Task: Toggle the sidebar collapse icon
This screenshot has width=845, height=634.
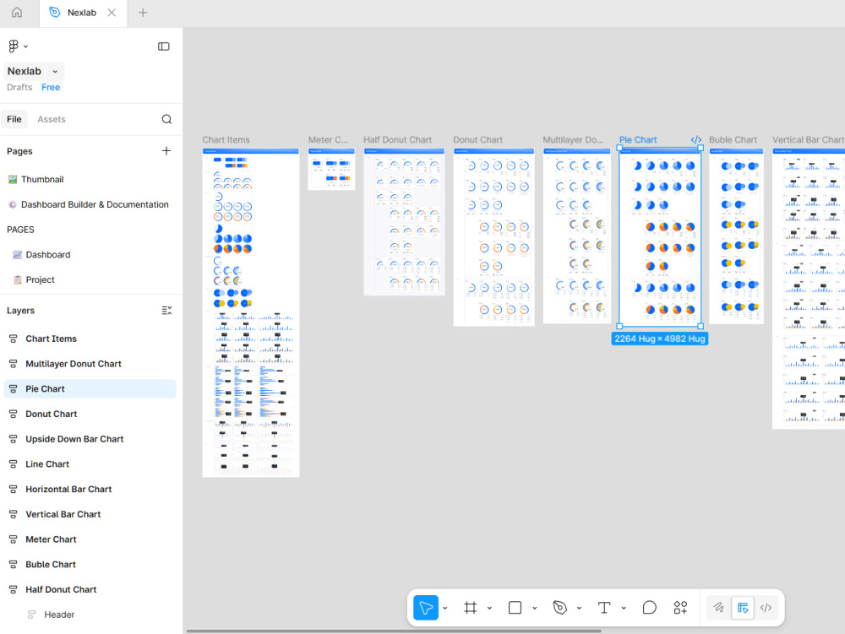Action: coord(163,46)
